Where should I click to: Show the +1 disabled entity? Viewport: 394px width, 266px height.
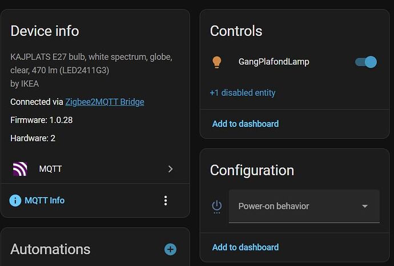pos(243,92)
